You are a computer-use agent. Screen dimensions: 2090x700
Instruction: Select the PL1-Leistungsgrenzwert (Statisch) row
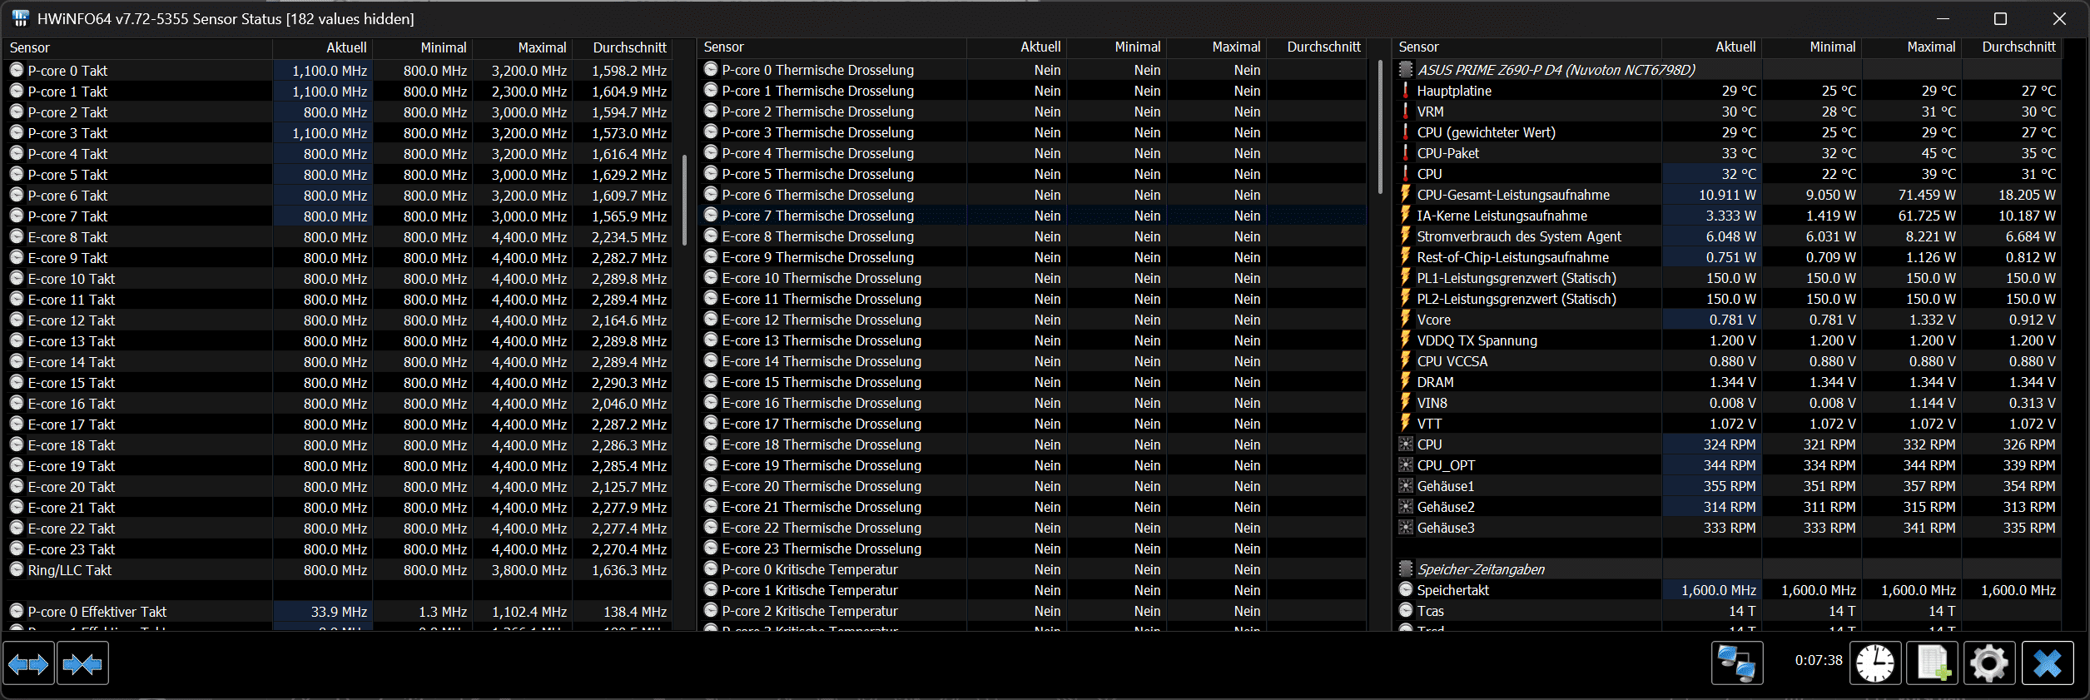(x=1728, y=278)
